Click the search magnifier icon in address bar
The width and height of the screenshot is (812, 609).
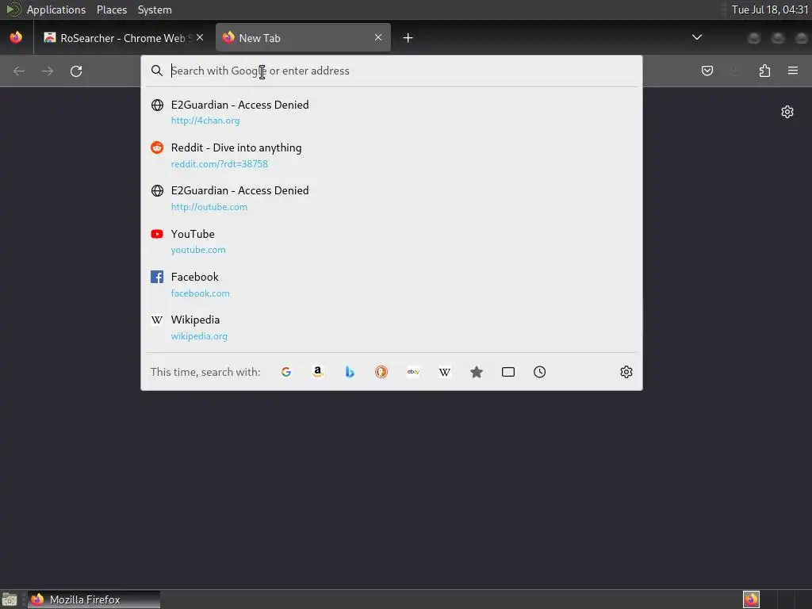click(x=157, y=71)
